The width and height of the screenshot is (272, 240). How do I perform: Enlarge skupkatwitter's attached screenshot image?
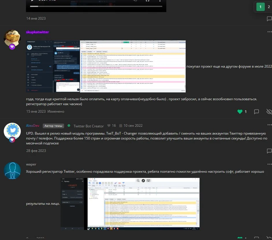pos(106,66)
